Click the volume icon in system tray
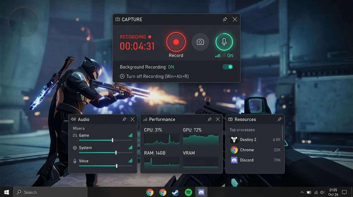Viewport: 353px width, 197px height. click(322, 192)
